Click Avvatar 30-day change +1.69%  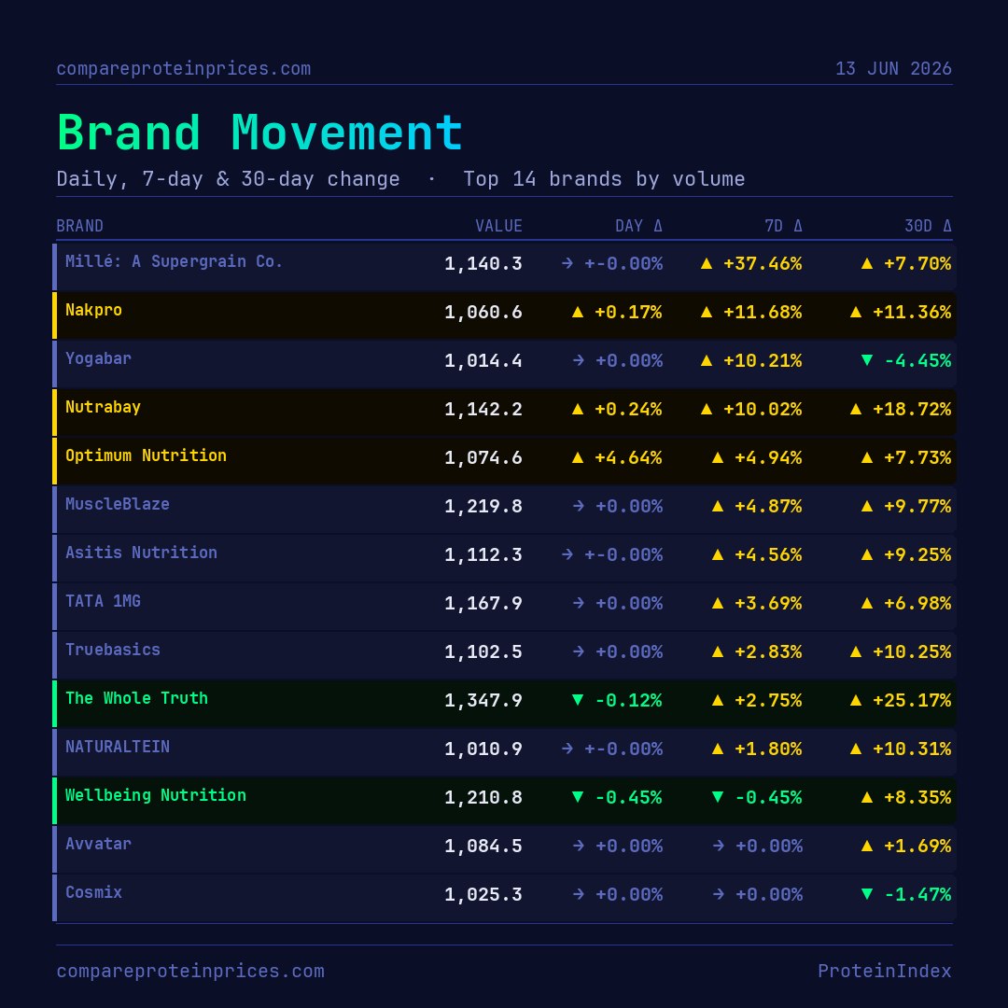coord(917,846)
